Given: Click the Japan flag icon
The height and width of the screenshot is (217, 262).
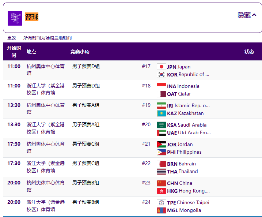Looking at the screenshot, I should click(x=161, y=67).
